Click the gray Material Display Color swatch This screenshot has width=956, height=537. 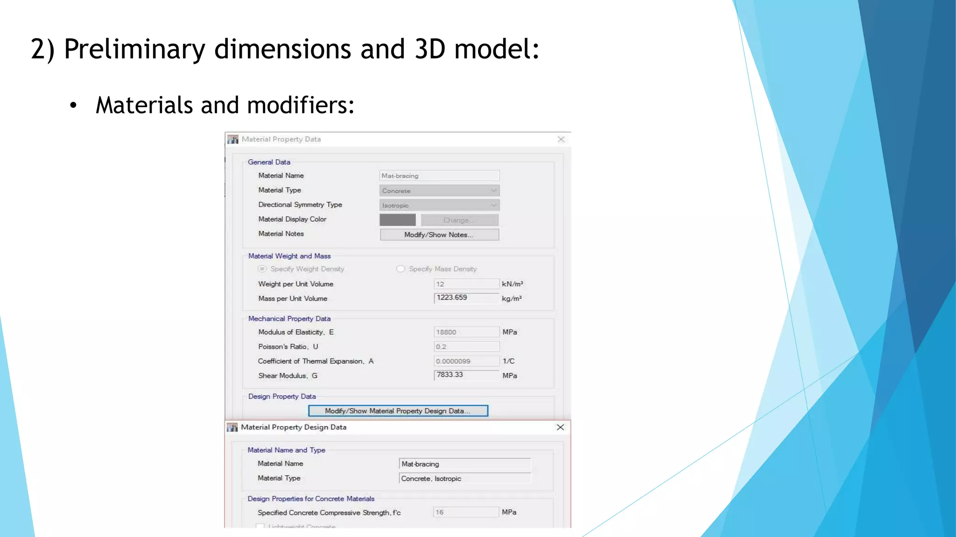click(397, 220)
